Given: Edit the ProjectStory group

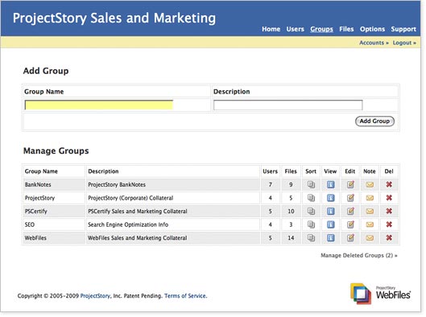Looking at the screenshot, I should 350,198.
